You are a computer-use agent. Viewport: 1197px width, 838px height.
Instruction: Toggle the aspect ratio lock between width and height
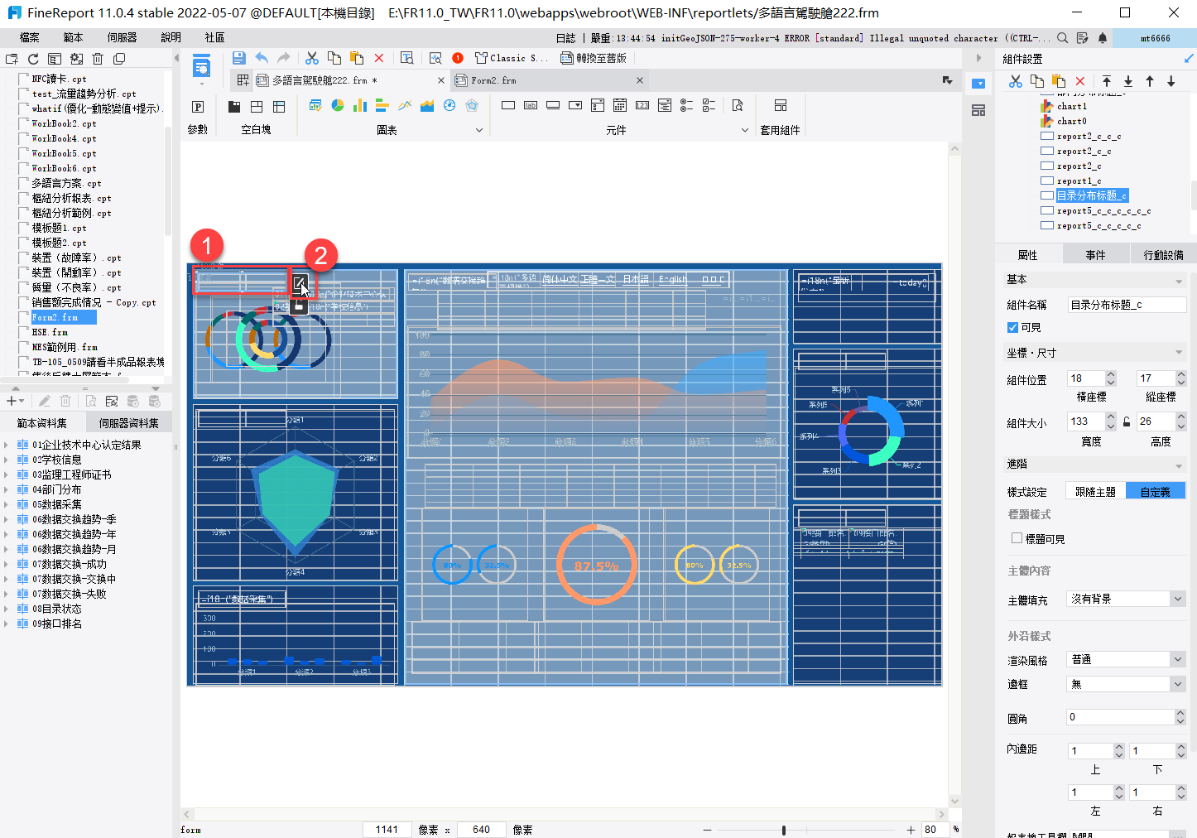click(x=1127, y=421)
